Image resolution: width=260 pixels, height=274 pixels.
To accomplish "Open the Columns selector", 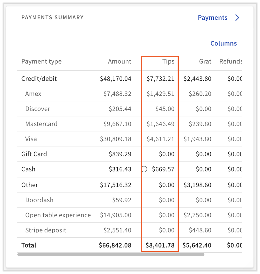I will [x=224, y=43].
